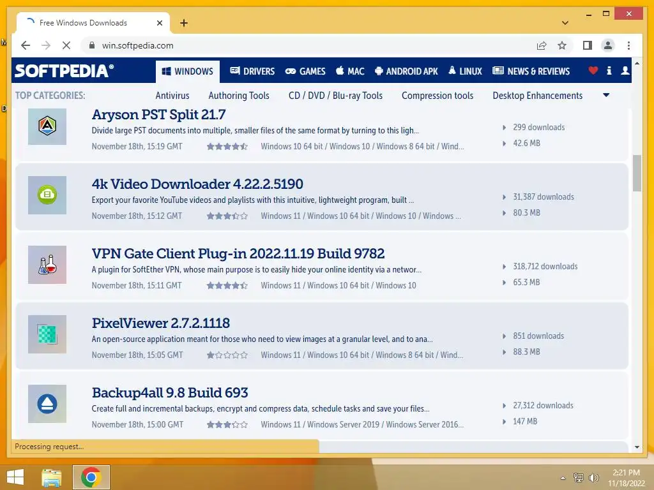The height and width of the screenshot is (490, 654).
Task: Open the tab search chevron
Action: [x=565, y=23]
